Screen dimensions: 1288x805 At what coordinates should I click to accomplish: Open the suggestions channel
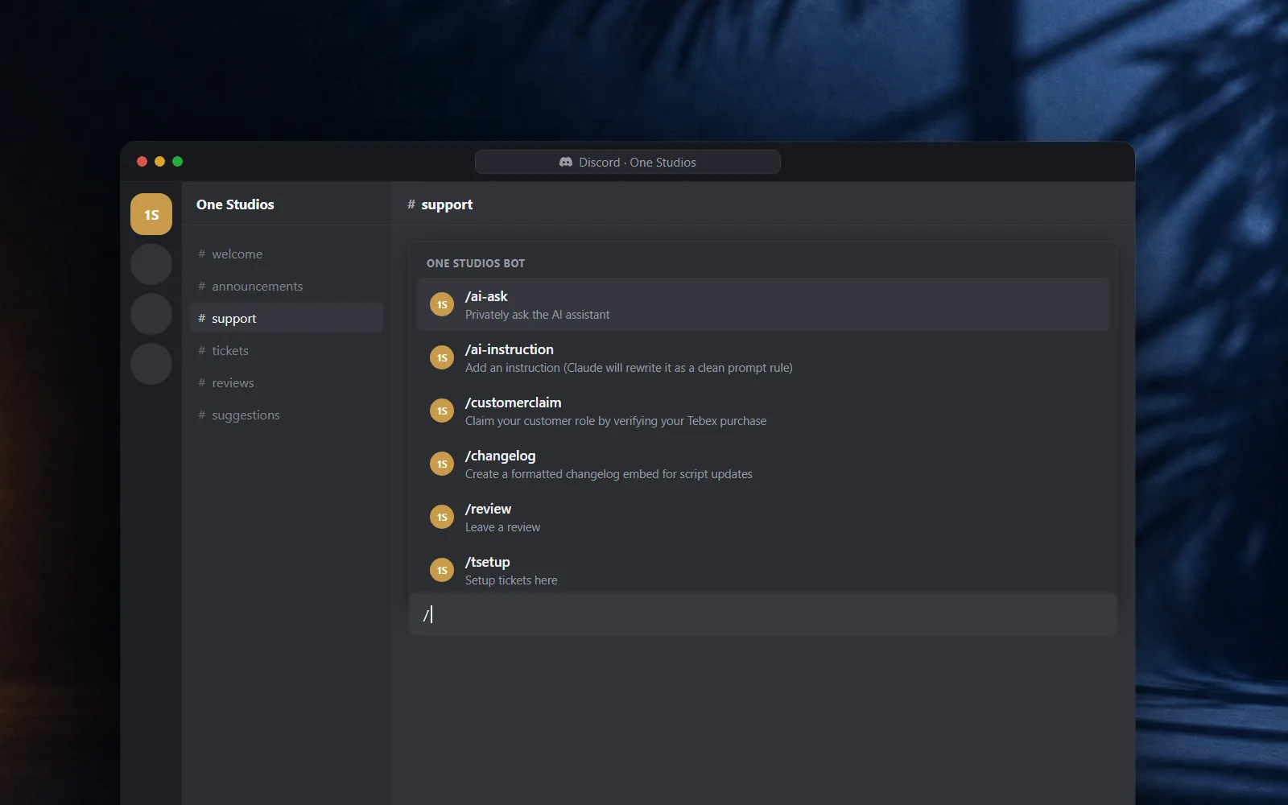287,415
